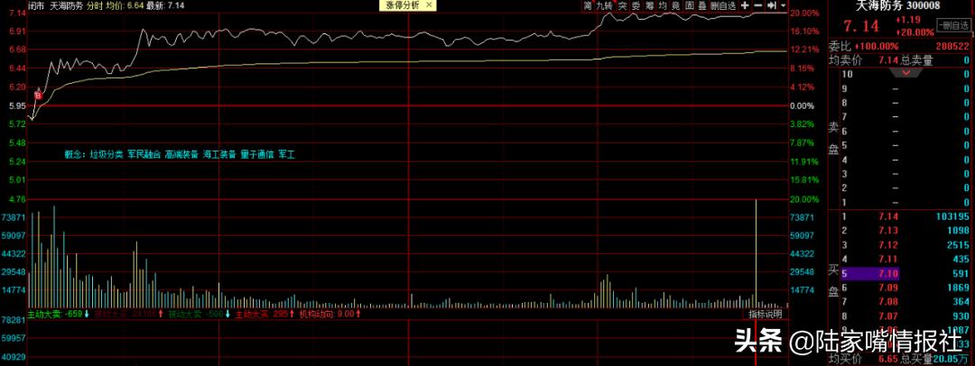Click the red B buy marker
975x366 pixels.
[x=38, y=96]
